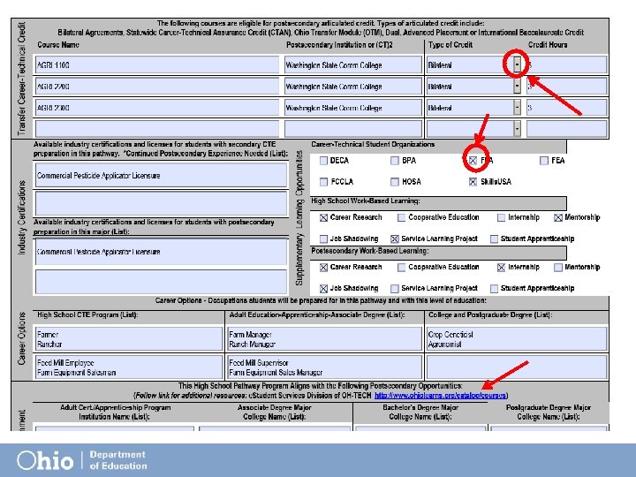Uncheck High School Service Learning Project box

[x=395, y=238]
